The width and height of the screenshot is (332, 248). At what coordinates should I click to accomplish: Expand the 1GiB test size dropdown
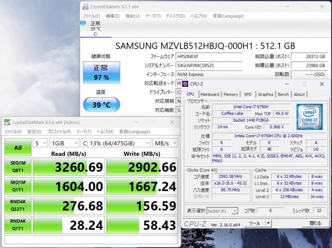[63, 143]
